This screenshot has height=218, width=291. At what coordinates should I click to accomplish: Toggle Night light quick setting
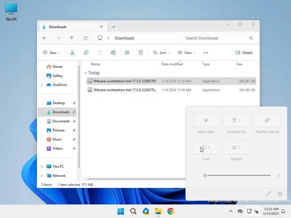click(206, 120)
